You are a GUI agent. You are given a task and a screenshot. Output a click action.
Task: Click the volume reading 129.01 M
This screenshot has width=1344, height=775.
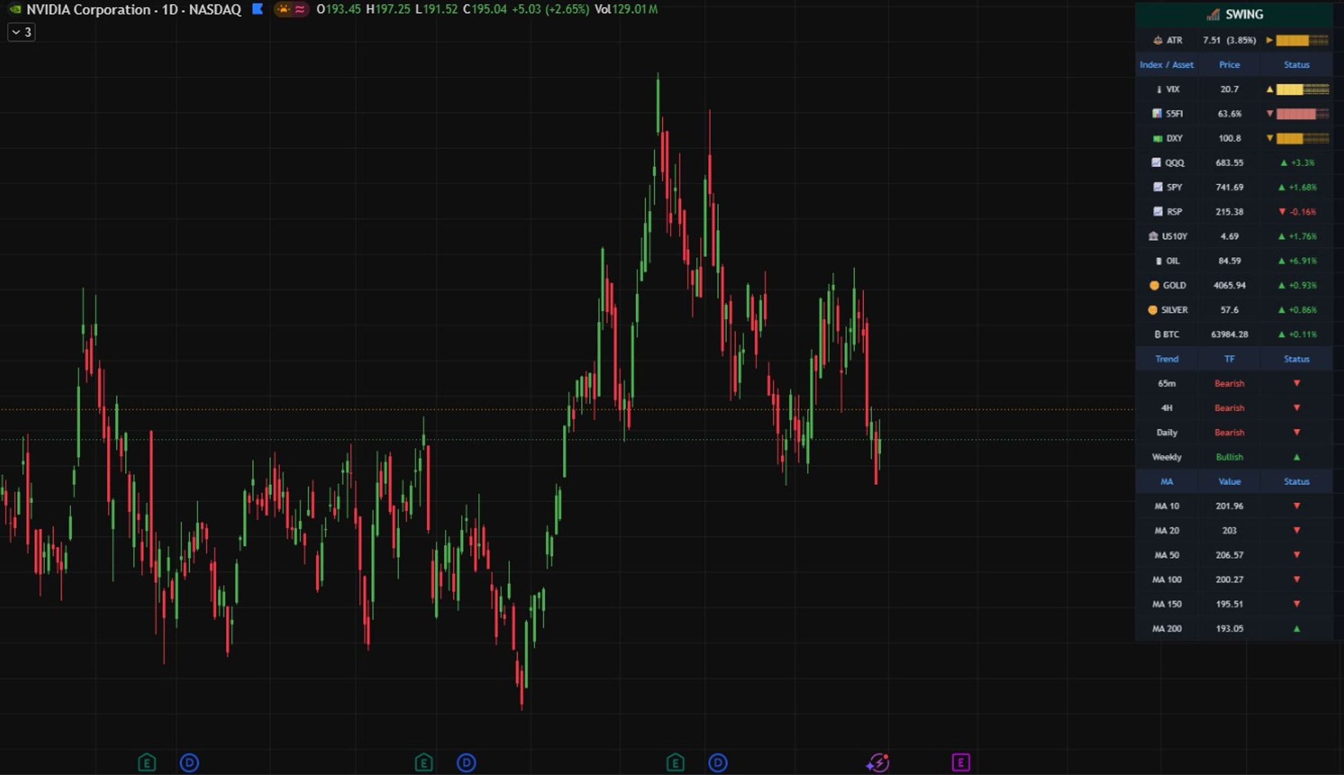(x=635, y=9)
